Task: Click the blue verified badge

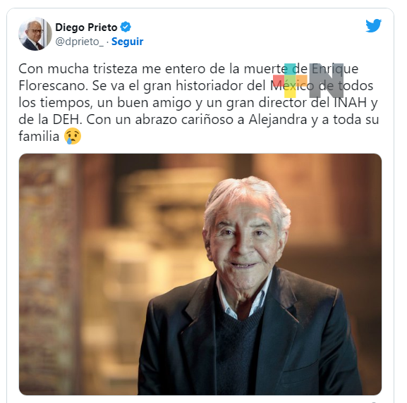Action: [x=126, y=27]
